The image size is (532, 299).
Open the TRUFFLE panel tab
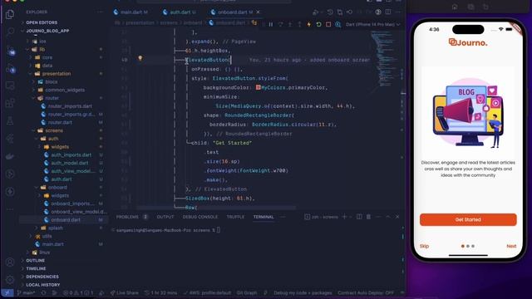click(235, 217)
